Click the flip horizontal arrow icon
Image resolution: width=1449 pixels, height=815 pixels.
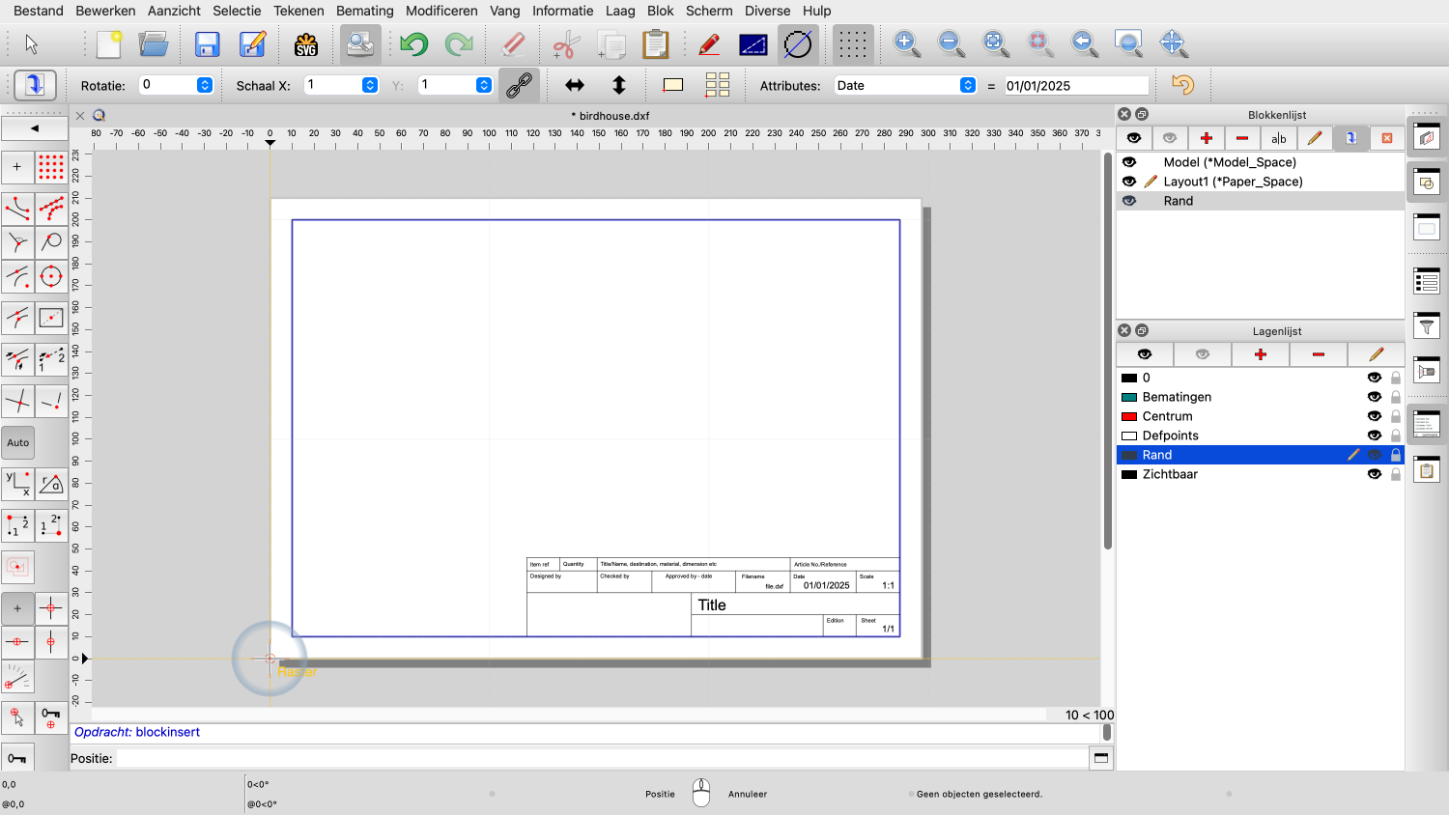point(575,85)
